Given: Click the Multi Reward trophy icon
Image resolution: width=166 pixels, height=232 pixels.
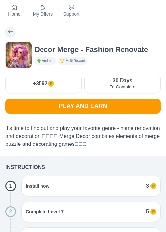Looking at the screenshot, I should click(62, 61).
